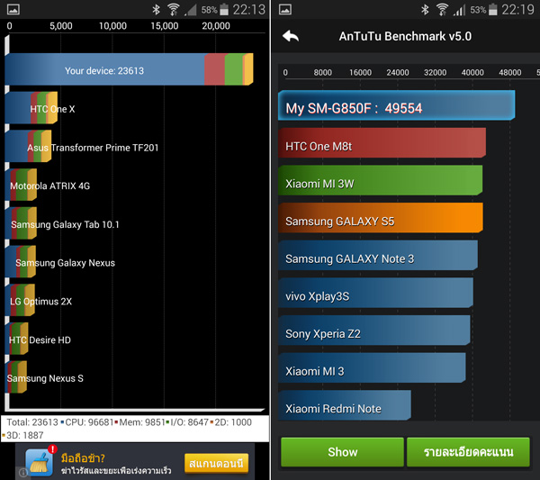Tap the cleaner broom app icon in ad
Image resolution: width=540 pixels, height=480 pixels.
[x=40, y=462]
